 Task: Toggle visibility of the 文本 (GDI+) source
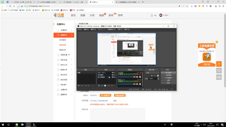[113, 73]
